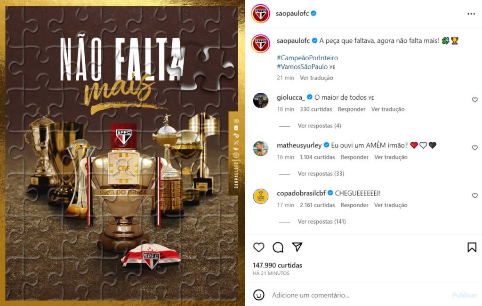Open the #CampeãoPorInteiro hashtag
The width and height of the screenshot is (482, 306).
(x=307, y=58)
